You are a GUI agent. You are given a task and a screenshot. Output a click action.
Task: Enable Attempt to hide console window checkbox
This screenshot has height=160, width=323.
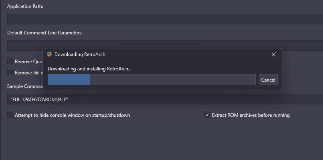10,115
